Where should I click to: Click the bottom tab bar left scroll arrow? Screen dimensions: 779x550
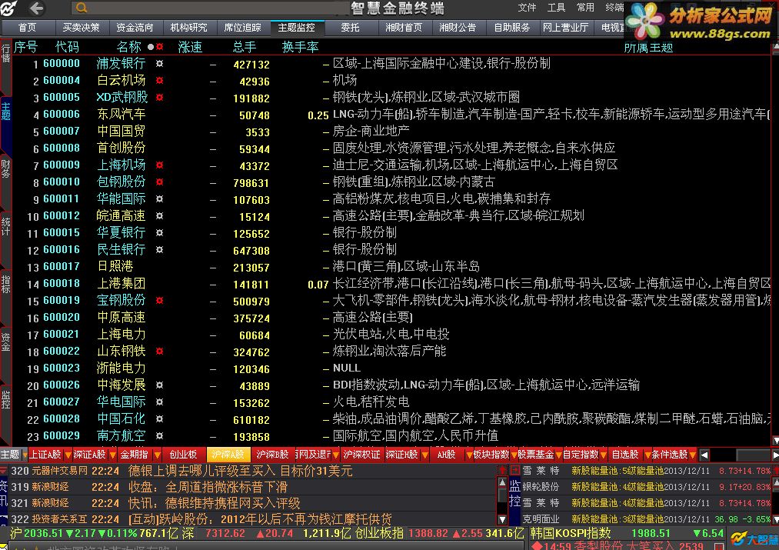[x=704, y=455]
